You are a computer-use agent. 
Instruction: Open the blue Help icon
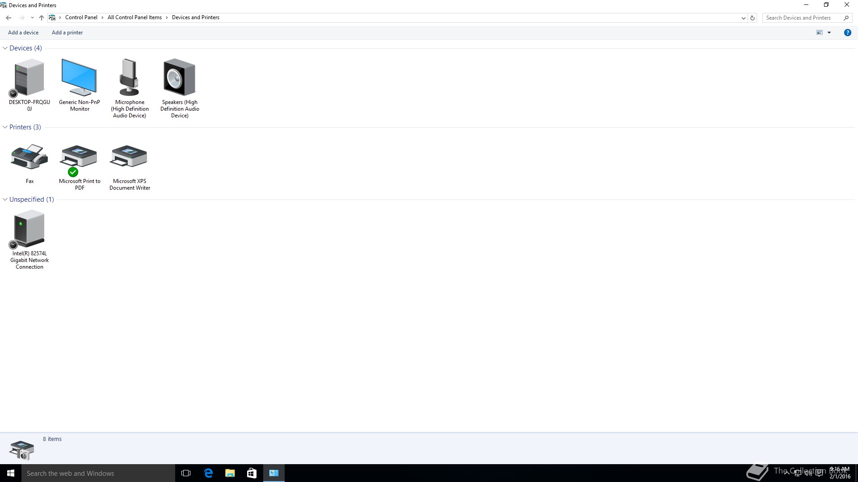pos(847,33)
